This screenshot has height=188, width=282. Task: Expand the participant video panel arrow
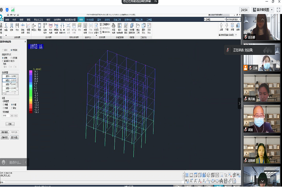point(239,103)
